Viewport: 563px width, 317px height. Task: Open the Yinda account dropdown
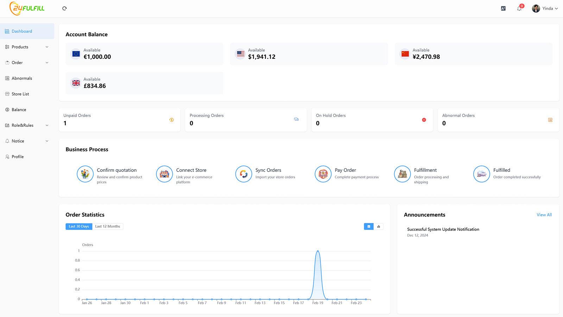tap(548, 8)
